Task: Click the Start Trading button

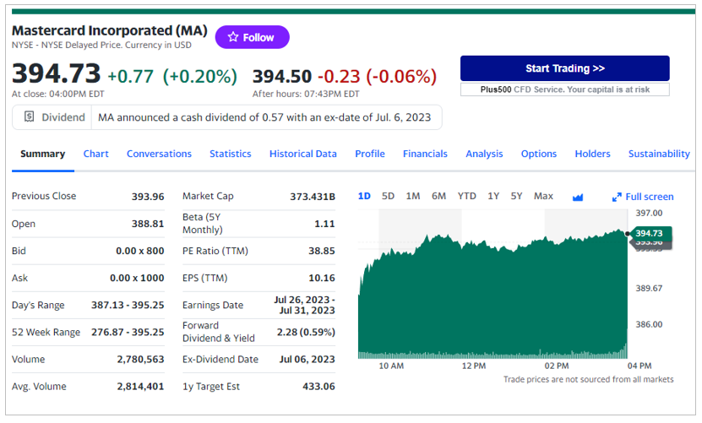Action: tap(564, 68)
